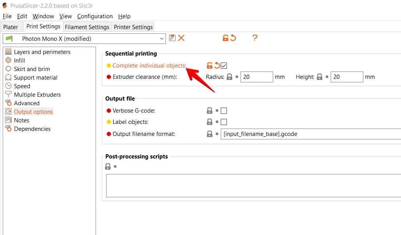The height and width of the screenshot is (235, 401).
Task: Click the lock icon next to Radius
Action: 229,77
